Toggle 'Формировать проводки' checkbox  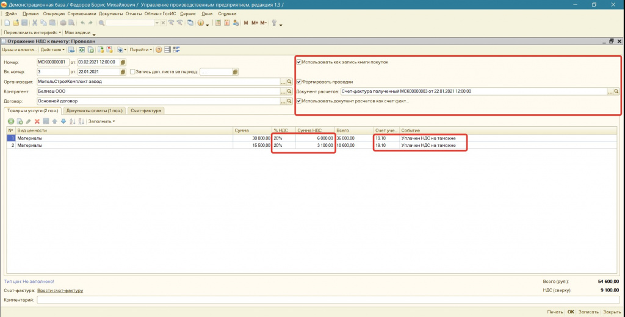(298, 82)
